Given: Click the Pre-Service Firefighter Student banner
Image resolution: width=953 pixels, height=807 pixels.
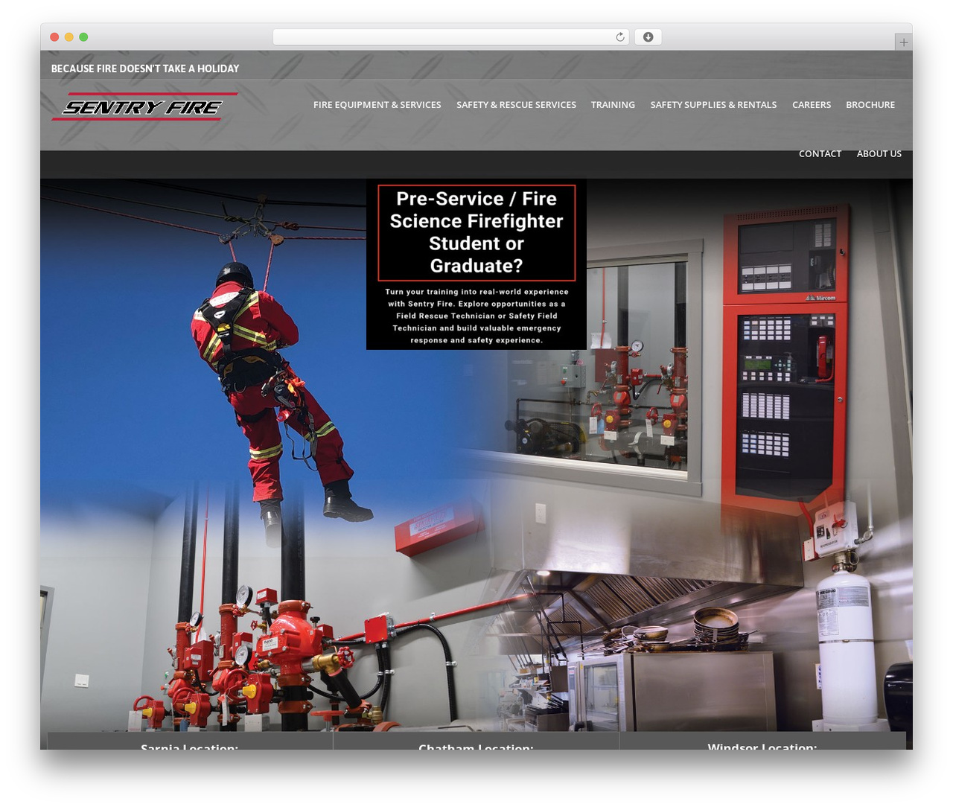Looking at the screenshot, I should click(476, 264).
